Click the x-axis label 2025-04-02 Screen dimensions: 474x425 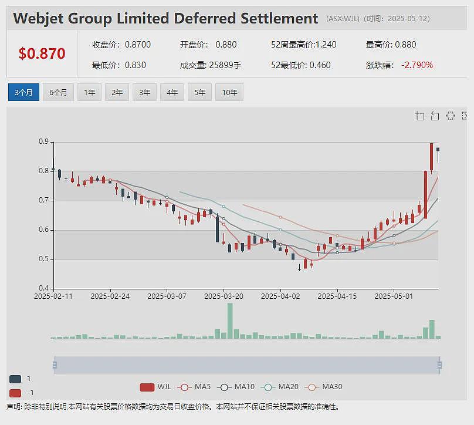click(280, 296)
